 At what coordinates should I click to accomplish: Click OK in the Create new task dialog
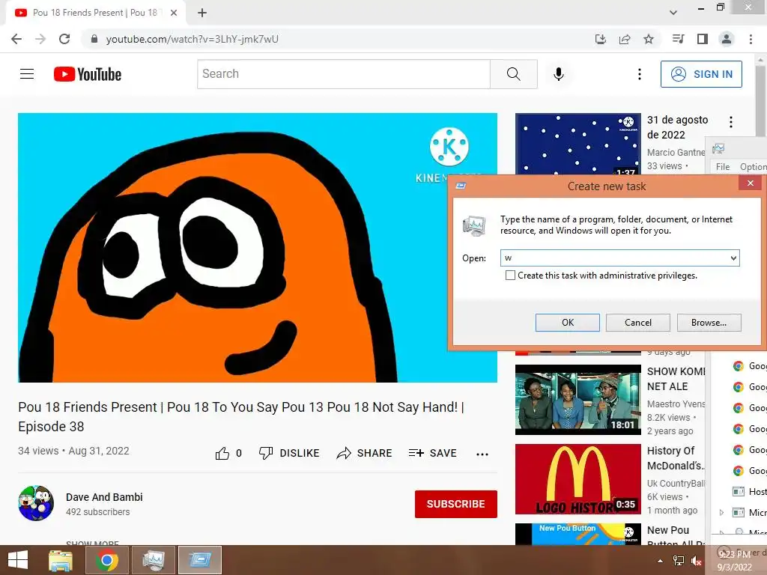[568, 323]
